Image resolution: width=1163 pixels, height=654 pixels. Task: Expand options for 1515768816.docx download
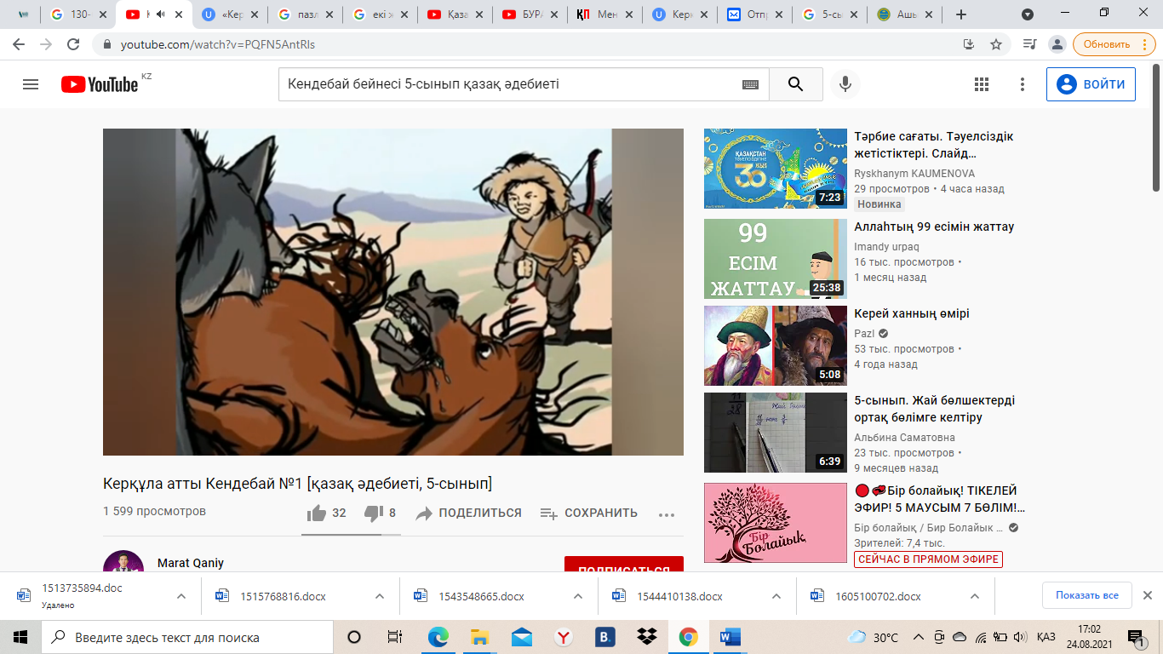tap(380, 596)
